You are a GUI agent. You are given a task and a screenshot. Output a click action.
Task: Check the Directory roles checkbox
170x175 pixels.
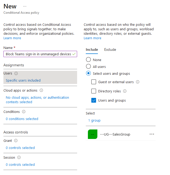94,91
